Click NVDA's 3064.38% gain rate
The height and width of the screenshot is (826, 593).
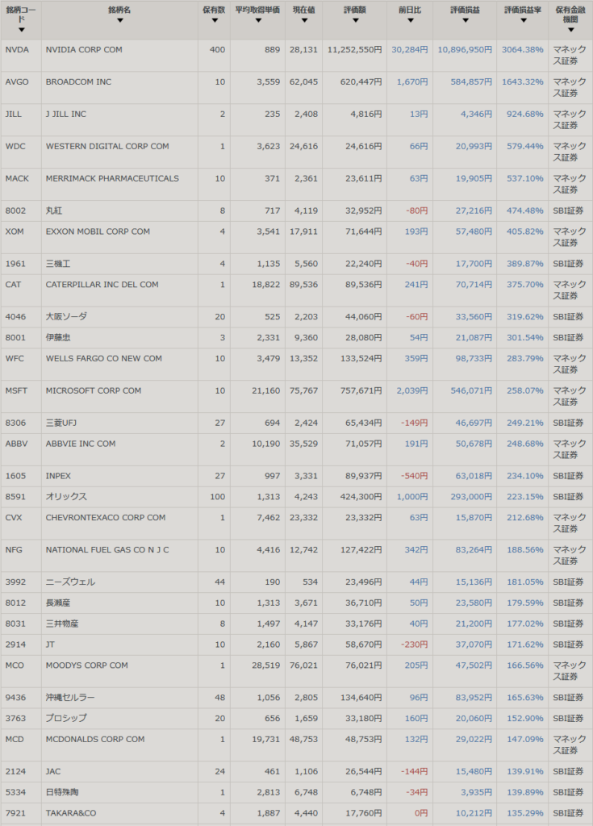tap(523, 50)
